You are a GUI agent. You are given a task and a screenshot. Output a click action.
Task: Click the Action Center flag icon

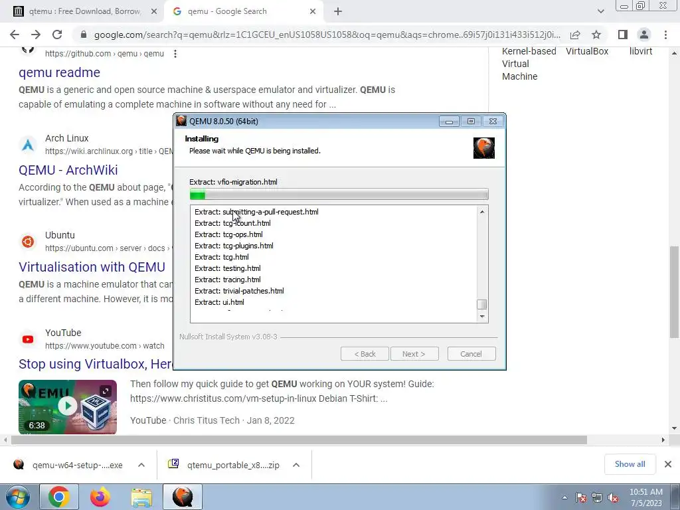click(581, 498)
